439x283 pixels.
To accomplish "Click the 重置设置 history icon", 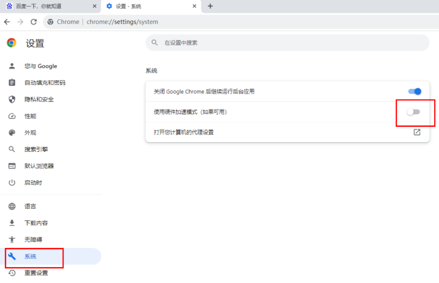I will (x=12, y=273).
